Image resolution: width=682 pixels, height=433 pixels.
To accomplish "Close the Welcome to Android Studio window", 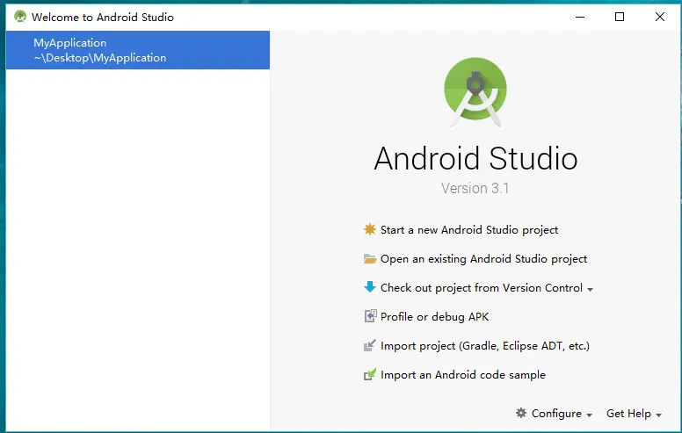I will 660,17.
